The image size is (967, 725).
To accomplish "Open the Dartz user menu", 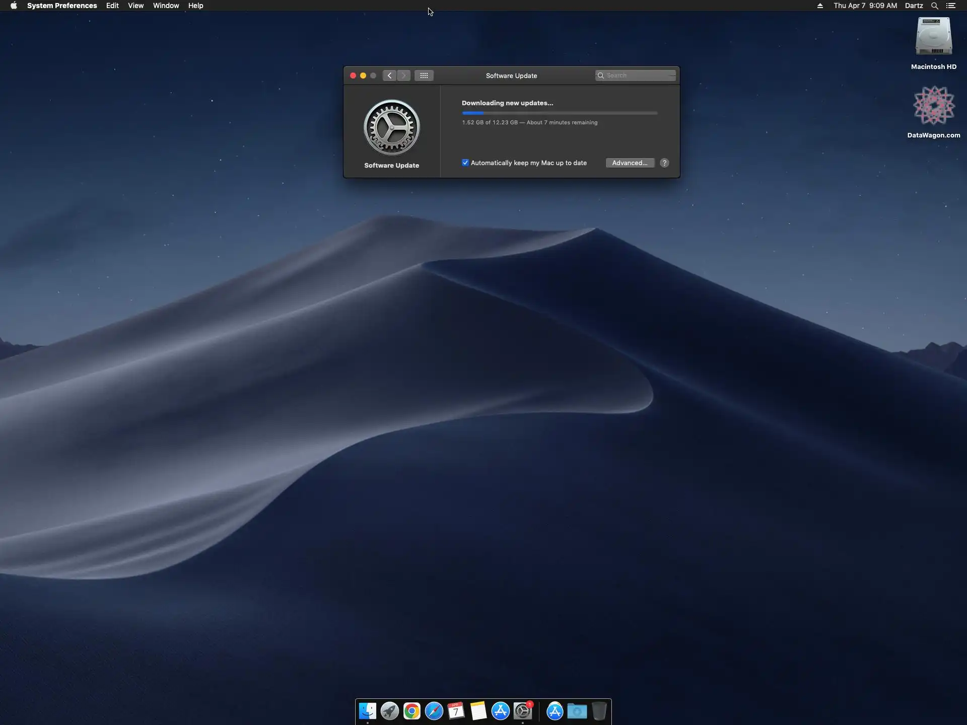I will pyautogui.click(x=914, y=6).
